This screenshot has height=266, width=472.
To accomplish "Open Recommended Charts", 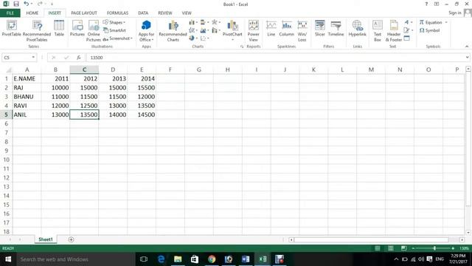I will tap(173, 31).
